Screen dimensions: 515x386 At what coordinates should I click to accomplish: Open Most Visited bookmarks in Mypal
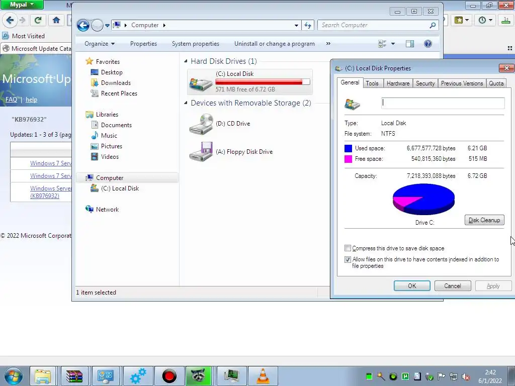click(x=23, y=36)
